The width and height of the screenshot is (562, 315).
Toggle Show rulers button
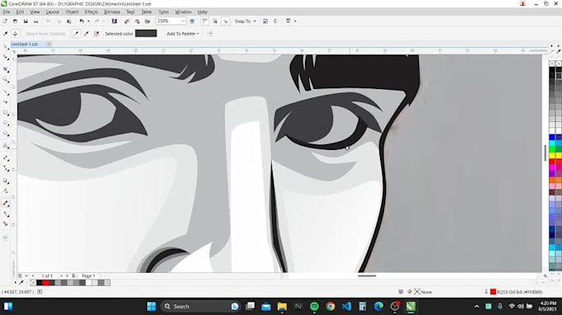tap(205, 21)
